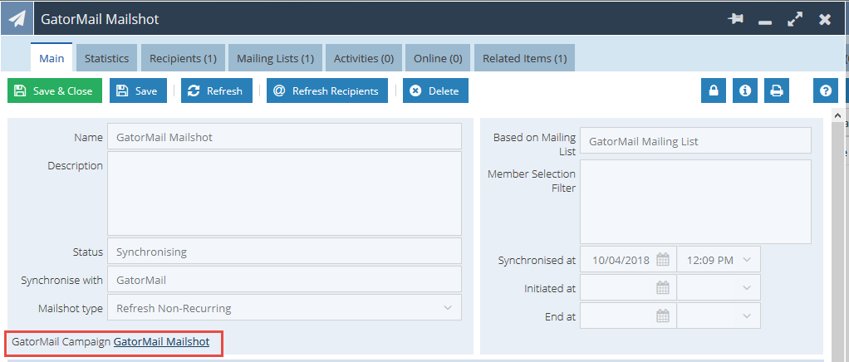The height and width of the screenshot is (362, 849).
Task: Click the scrollbar up arrow
Action: [837, 115]
